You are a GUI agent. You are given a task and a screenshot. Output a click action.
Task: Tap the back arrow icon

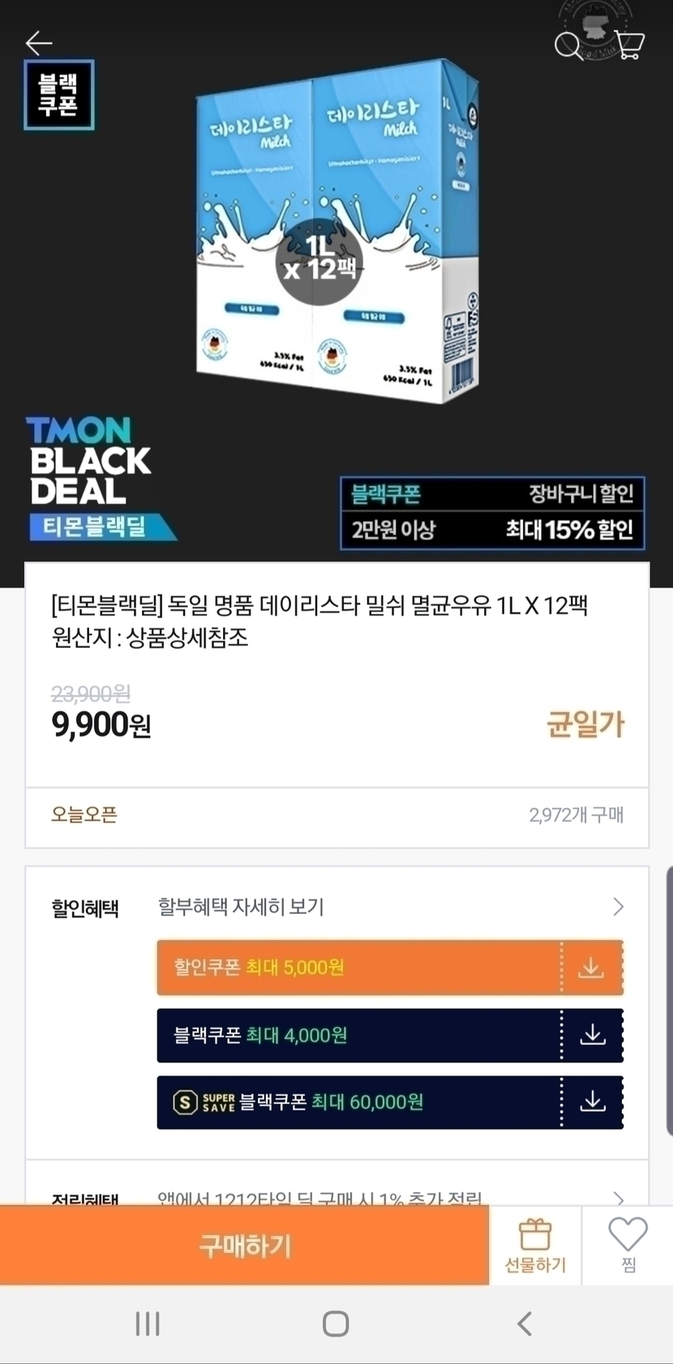[x=38, y=42]
